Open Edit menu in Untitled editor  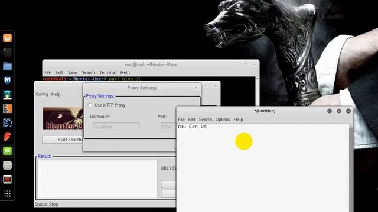coord(192,120)
